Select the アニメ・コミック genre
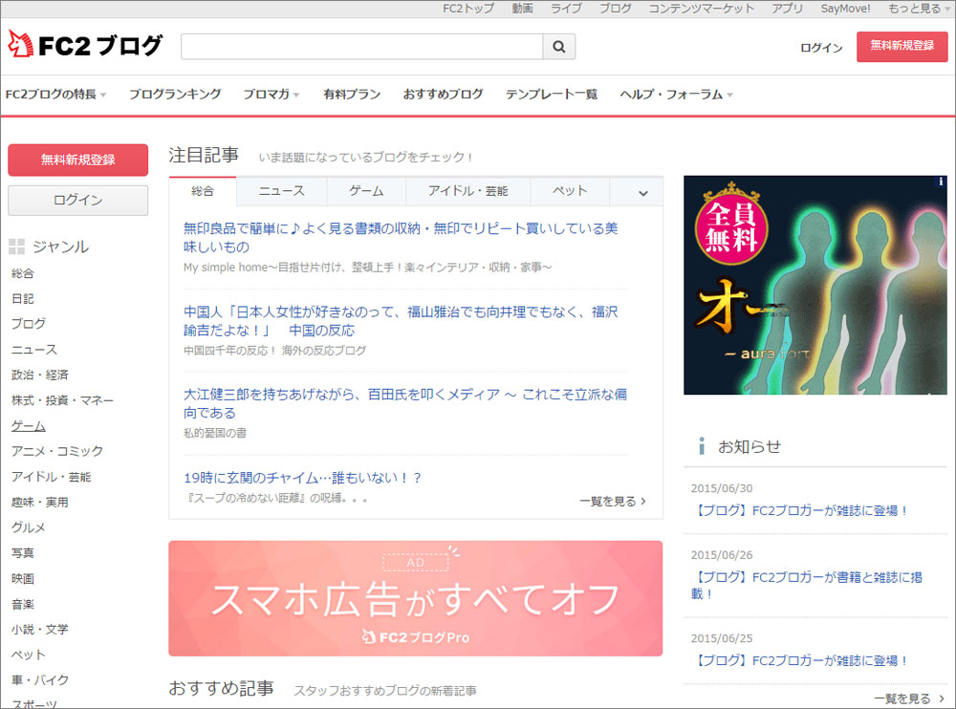Viewport: 956px width, 709px height. tap(56, 451)
